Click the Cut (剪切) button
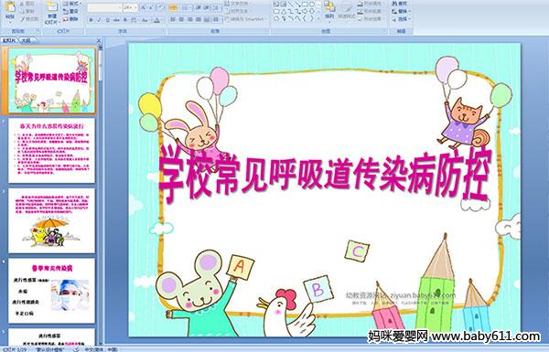549x352 pixels. pos(27,4)
